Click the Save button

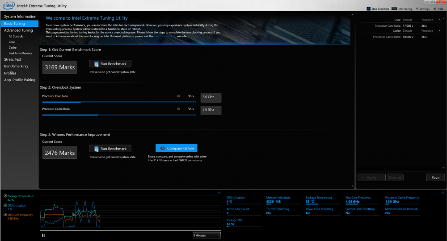pos(435,178)
